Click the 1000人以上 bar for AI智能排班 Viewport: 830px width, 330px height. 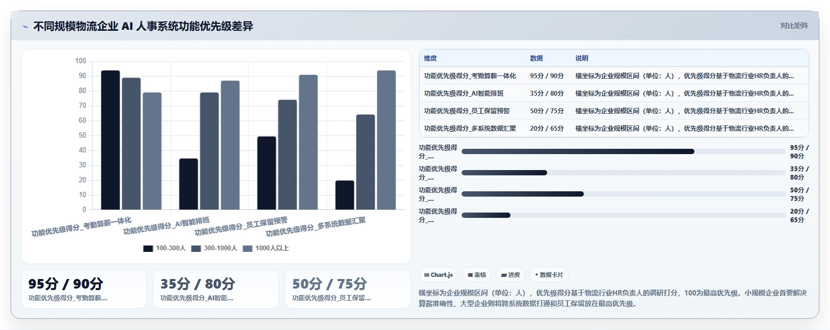click(x=230, y=146)
